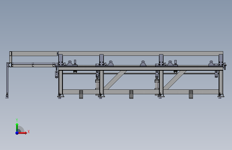Image resolution: width=232 pixels, height=150 pixels.
Task: Select the rightmost forklift pocket on the bottom beam
Action: [191, 94]
